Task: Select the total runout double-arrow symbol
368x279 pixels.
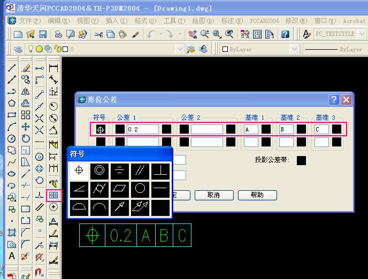Action: 140,207
